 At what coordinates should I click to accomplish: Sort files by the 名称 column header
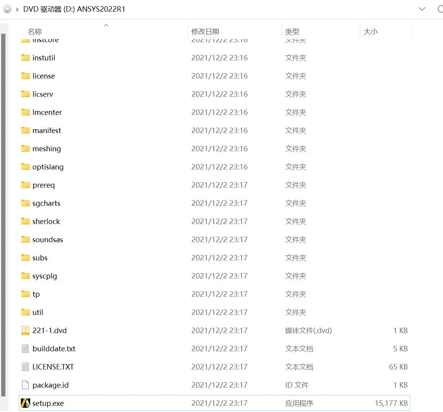pyautogui.click(x=35, y=31)
